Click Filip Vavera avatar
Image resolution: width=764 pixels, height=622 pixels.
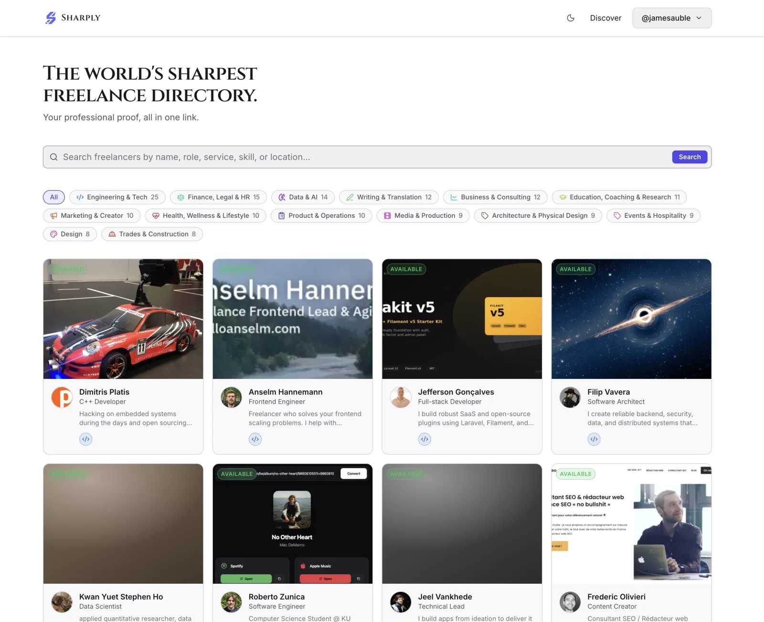pyautogui.click(x=570, y=397)
